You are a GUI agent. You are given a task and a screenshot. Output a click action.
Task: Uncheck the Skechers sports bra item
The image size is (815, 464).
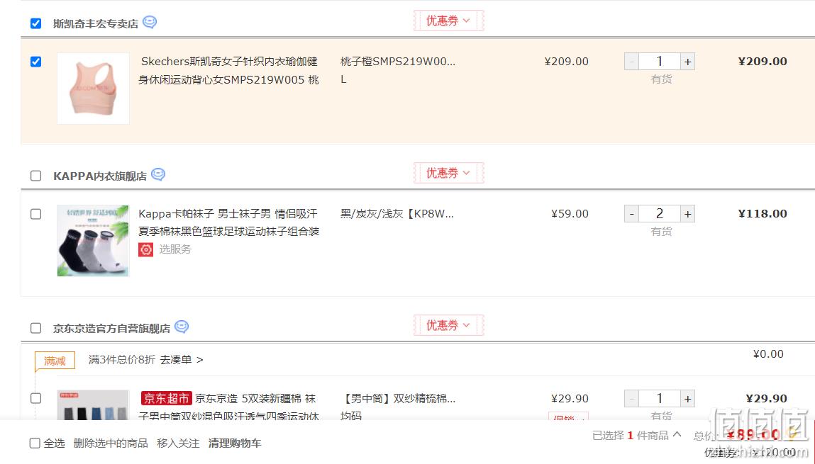pyautogui.click(x=36, y=62)
